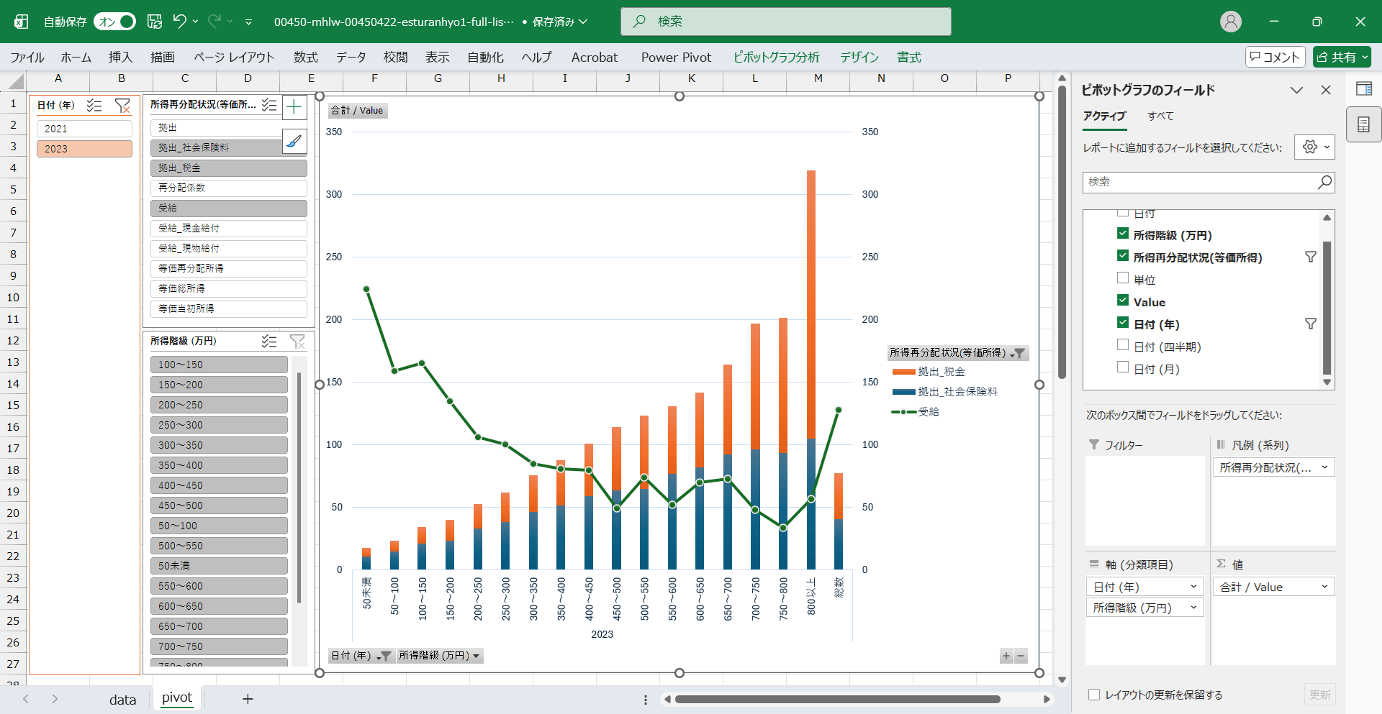Click the undo arrow icon
Viewport: 1382px width, 714px height.
point(179,22)
